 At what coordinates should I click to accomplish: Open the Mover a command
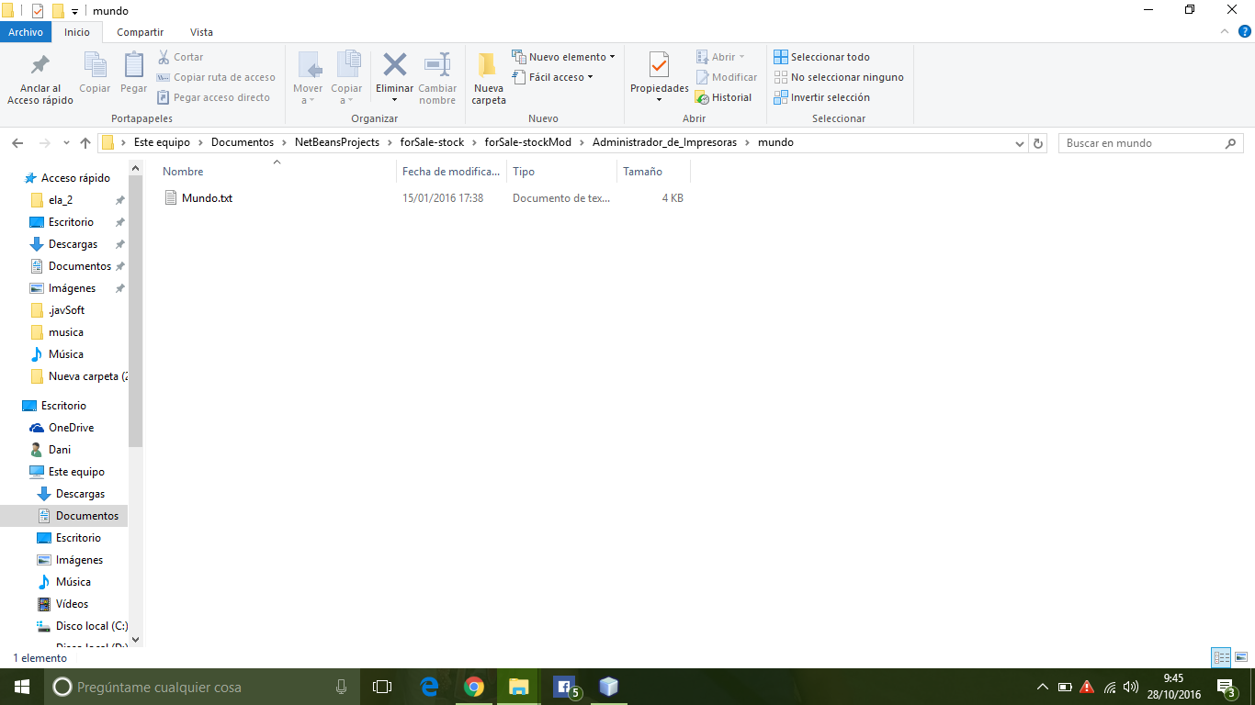point(309,78)
